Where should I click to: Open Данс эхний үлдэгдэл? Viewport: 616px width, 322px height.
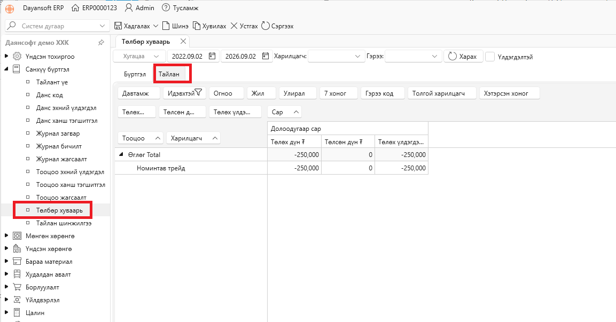[x=66, y=107]
